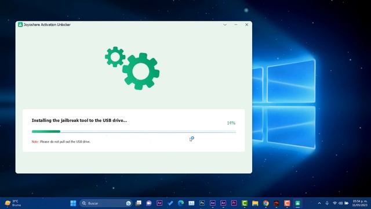Open the Joyoshare title bar dropdown menu chevron
The image size is (371, 209).
click(x=225, y=24)
